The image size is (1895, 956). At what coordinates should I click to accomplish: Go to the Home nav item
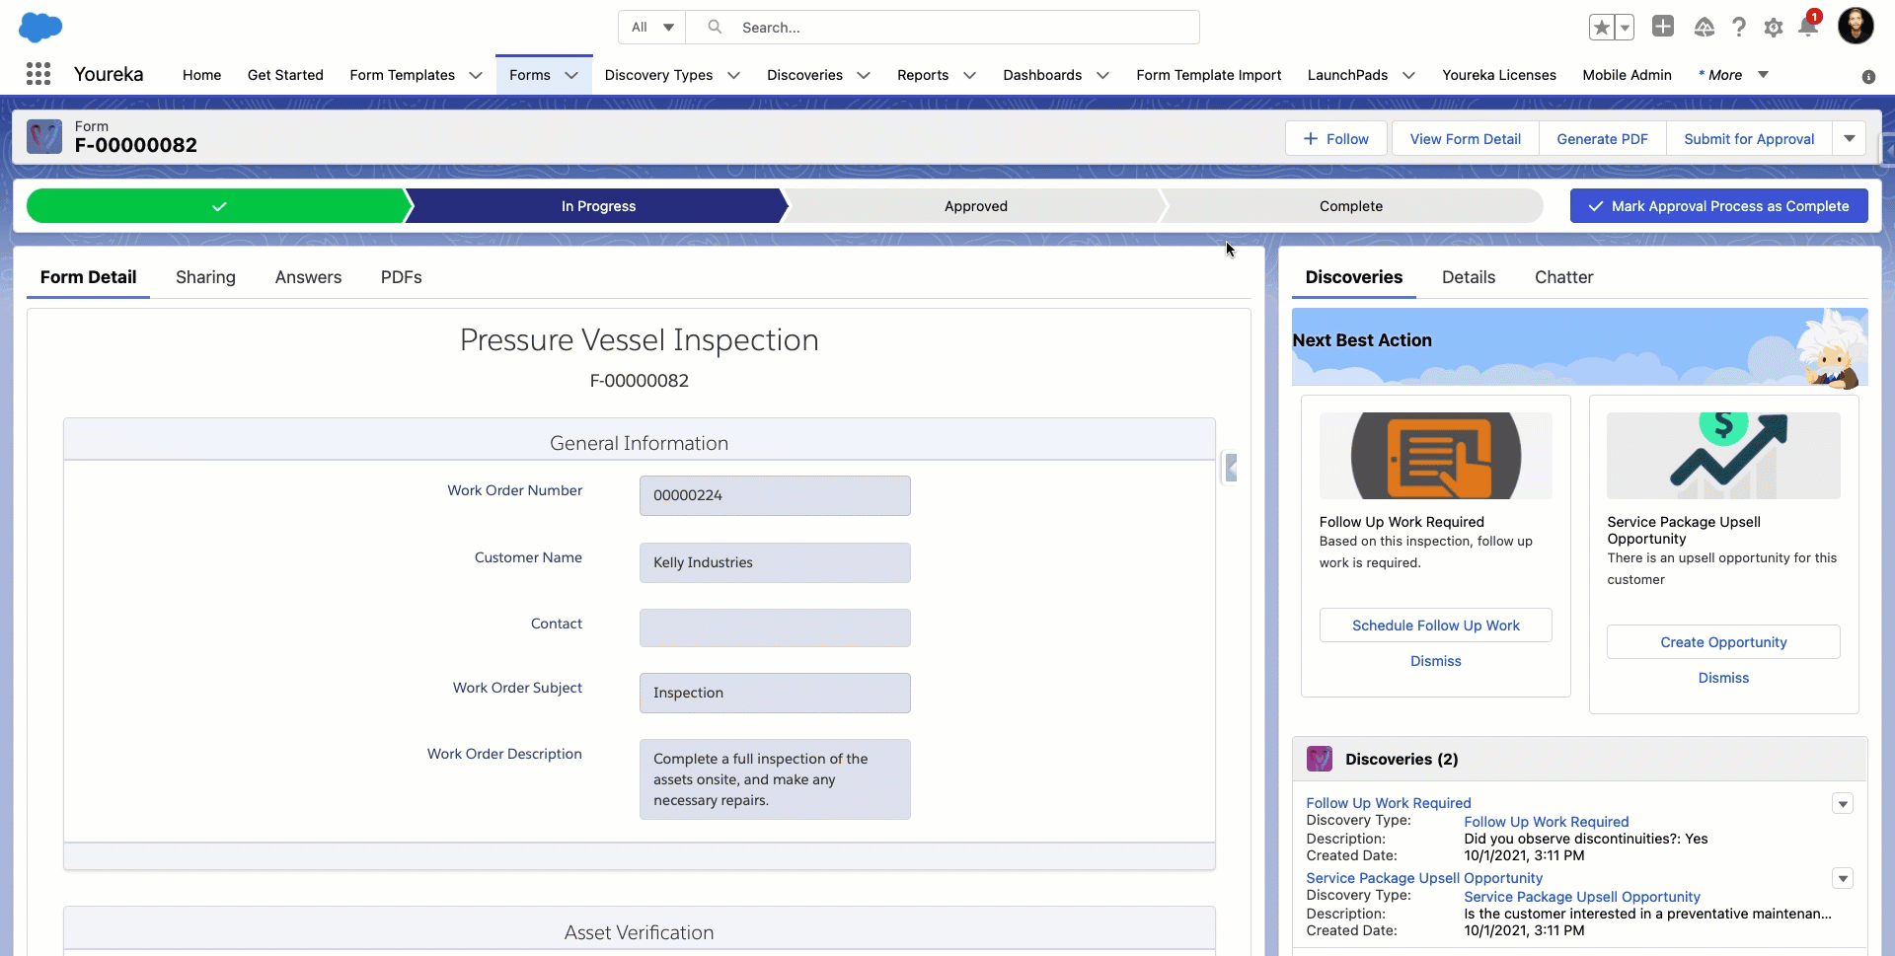click(201, 75)
